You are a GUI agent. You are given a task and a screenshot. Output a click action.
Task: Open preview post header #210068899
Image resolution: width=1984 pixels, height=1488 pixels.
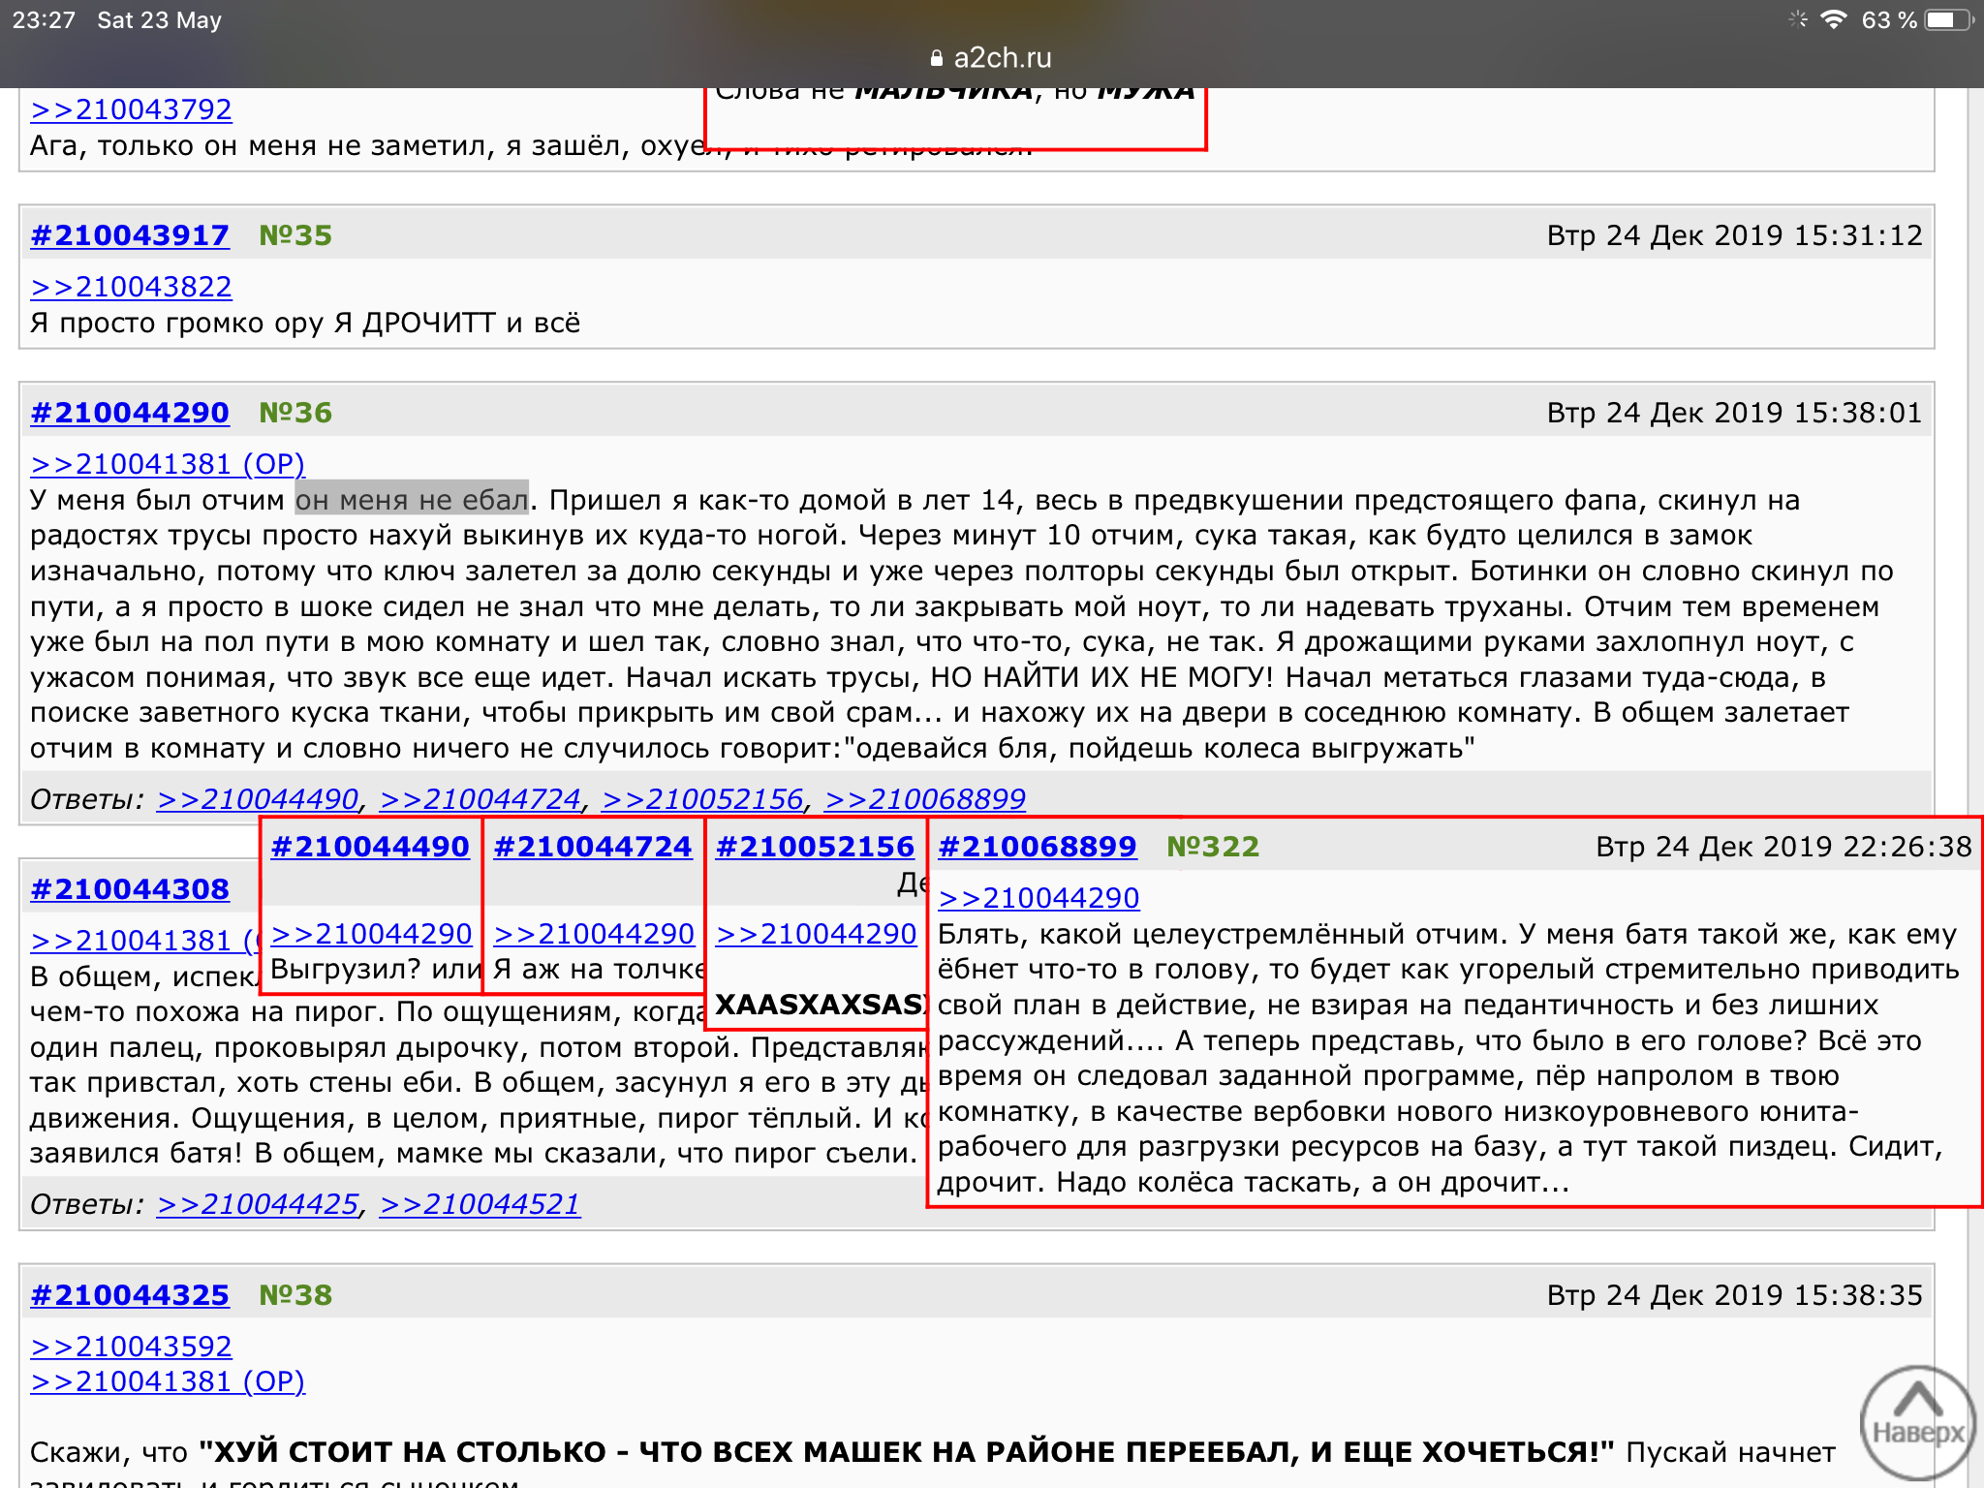pos(1037,847)
